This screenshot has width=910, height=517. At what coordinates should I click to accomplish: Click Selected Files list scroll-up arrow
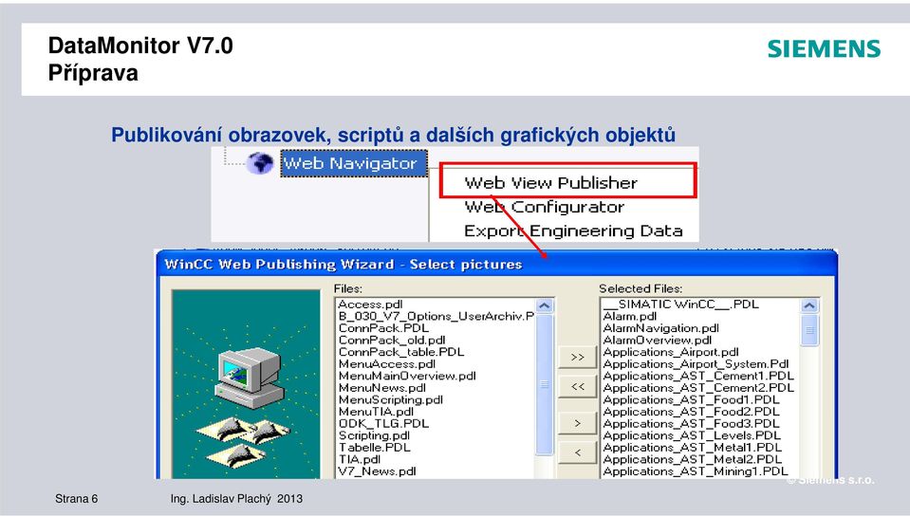pyautogui.click(x=809, y=305)
